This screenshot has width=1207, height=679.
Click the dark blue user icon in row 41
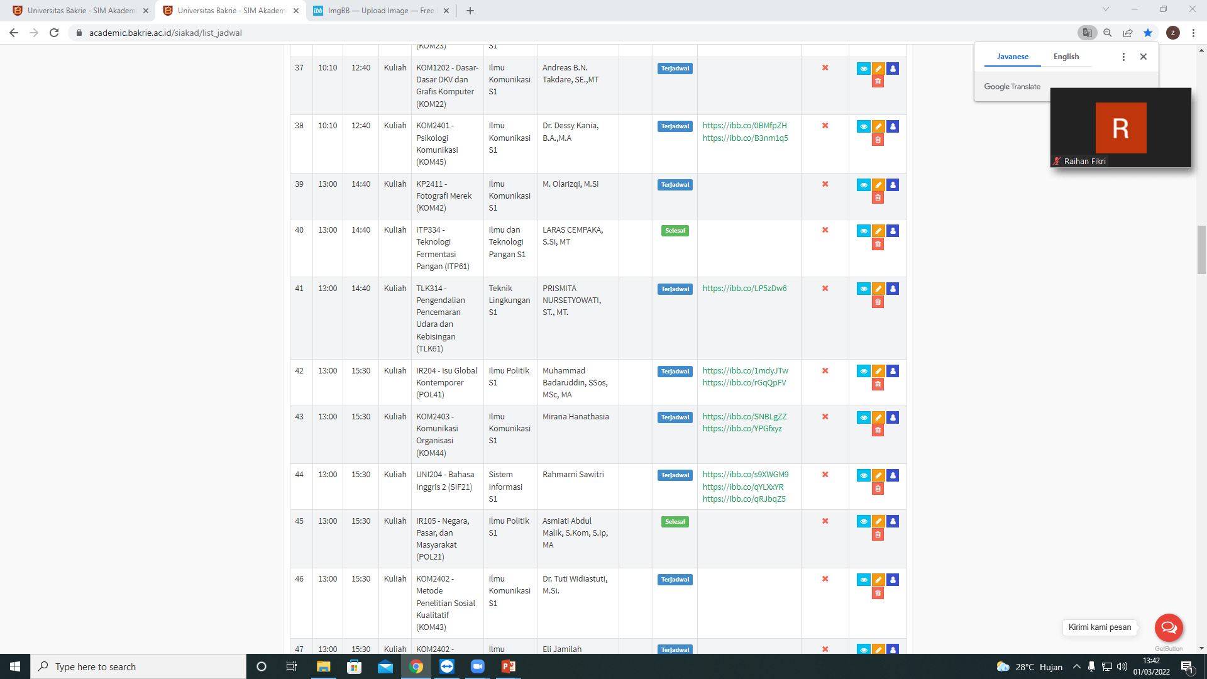[x=893, y=289]
